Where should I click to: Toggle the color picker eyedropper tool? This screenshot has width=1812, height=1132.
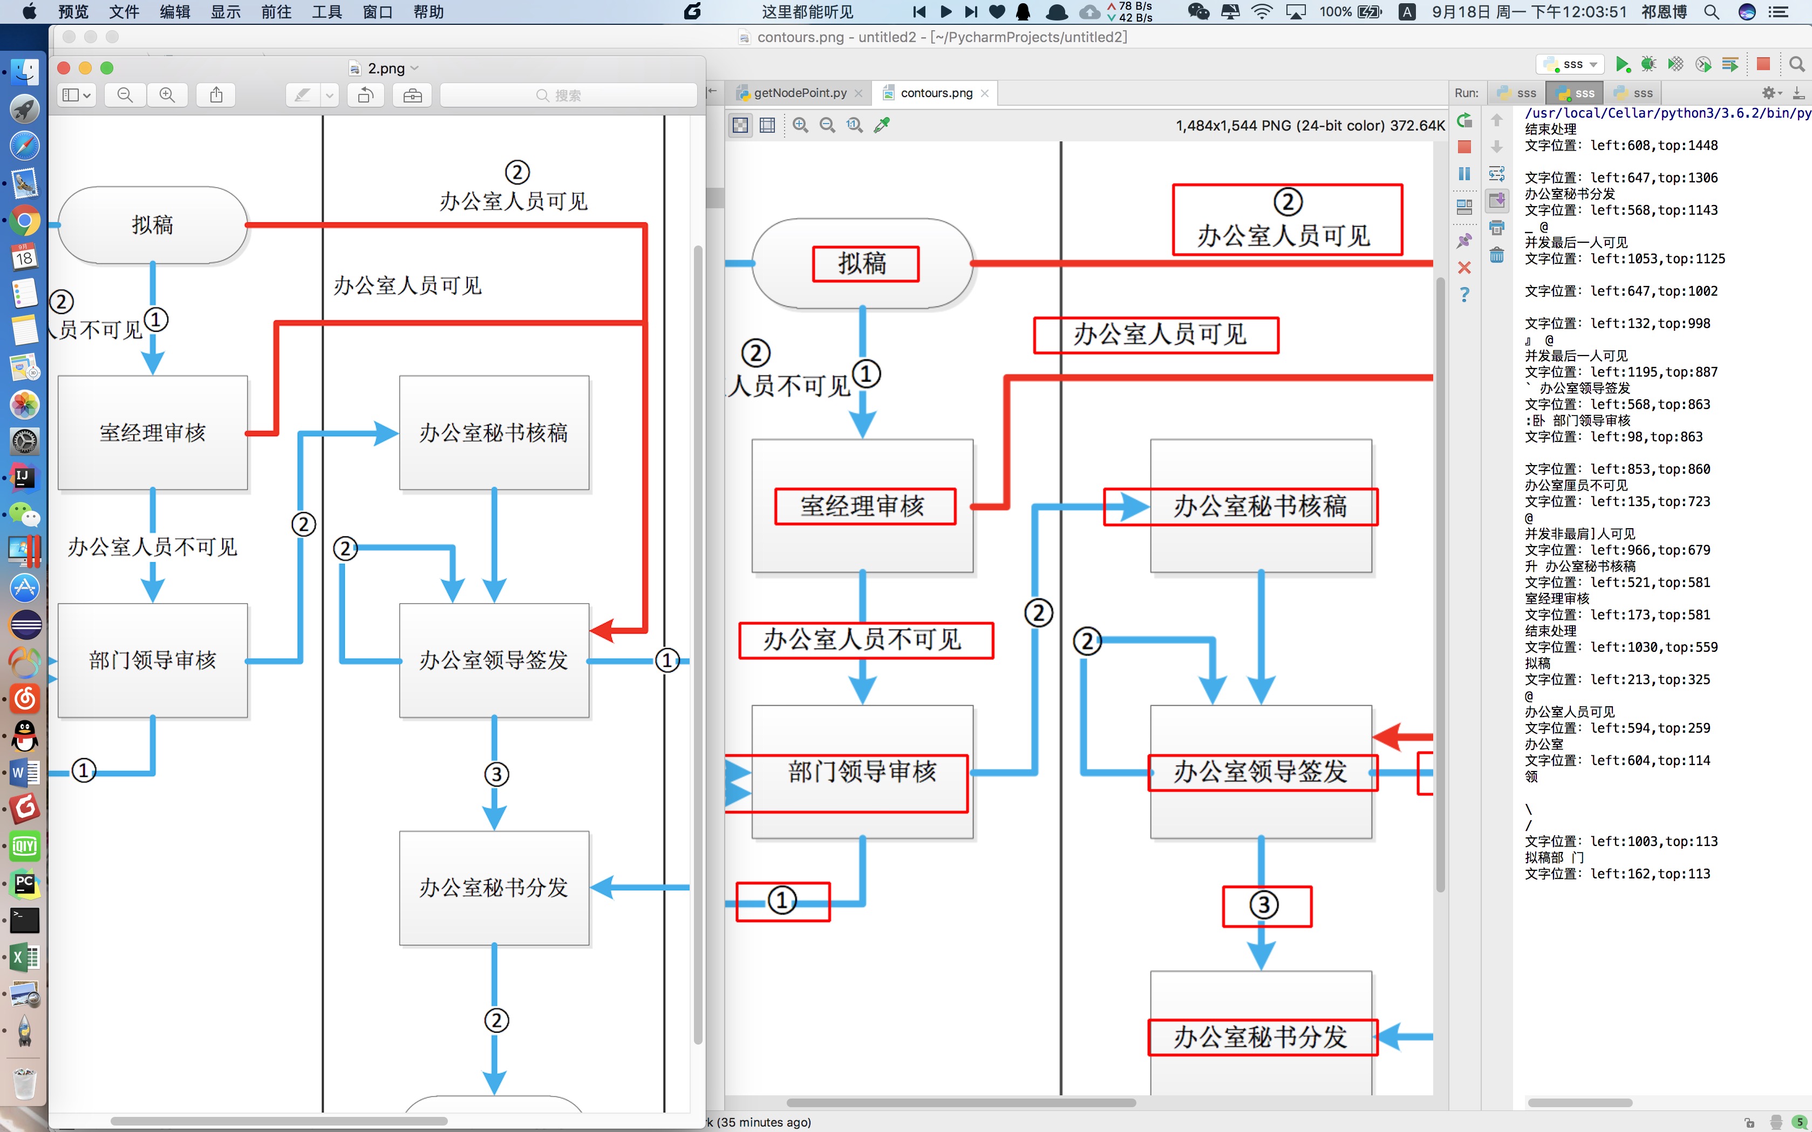(x=882, y=125)
